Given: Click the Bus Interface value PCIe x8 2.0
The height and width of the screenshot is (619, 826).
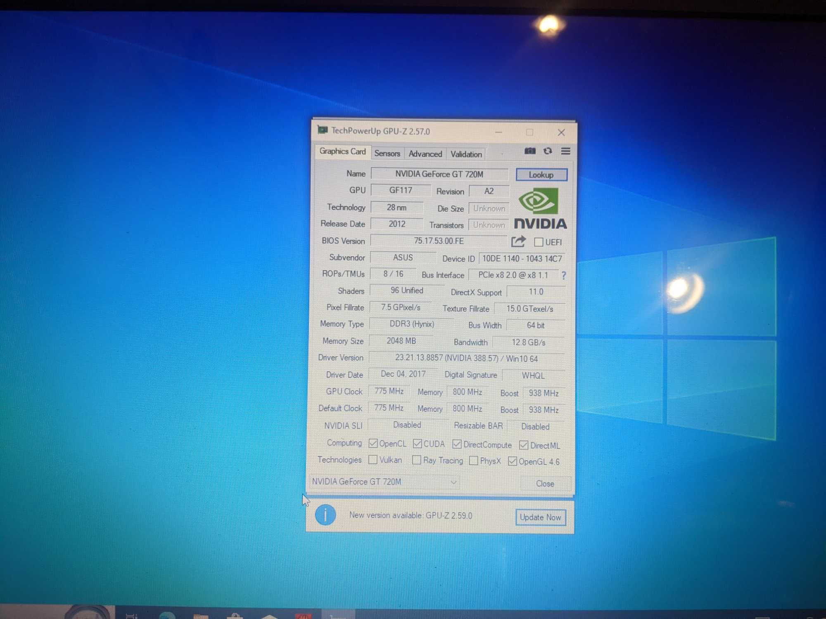Looking at the screenshot, I should (x=513, y=275).
